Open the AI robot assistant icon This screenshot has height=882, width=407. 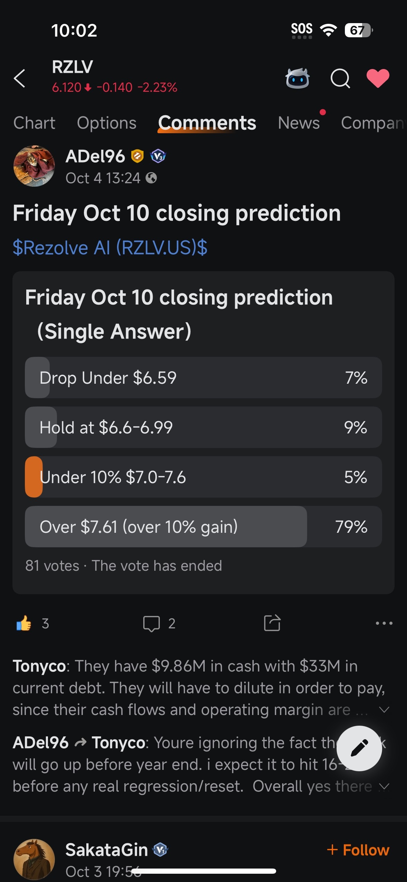tap(297, 78)
